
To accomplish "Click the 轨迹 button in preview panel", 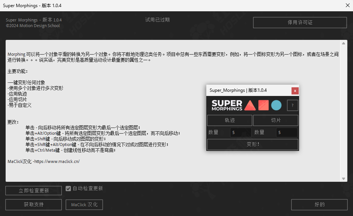I will tap(230, 120).
